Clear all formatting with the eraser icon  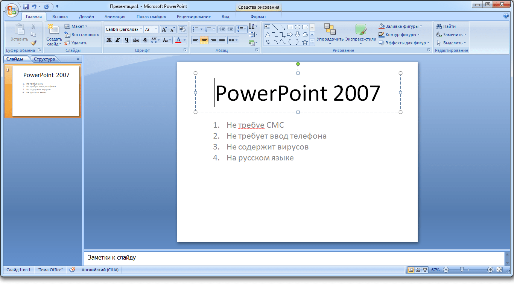coord(182,29)
